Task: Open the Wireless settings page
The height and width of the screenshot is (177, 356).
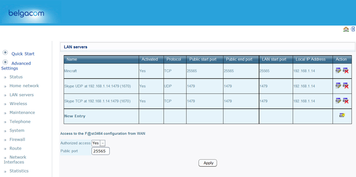Action: (18, 104)
